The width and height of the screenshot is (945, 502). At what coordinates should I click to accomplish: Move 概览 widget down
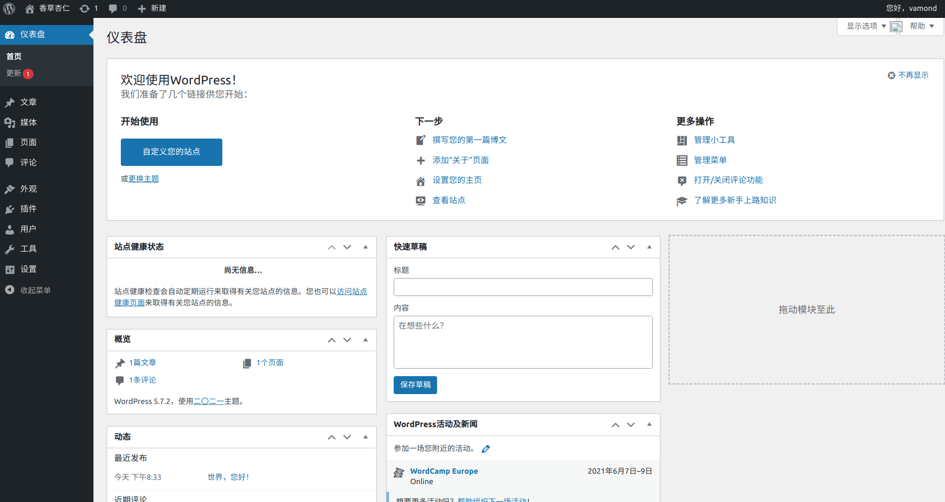tap(347, 340)
